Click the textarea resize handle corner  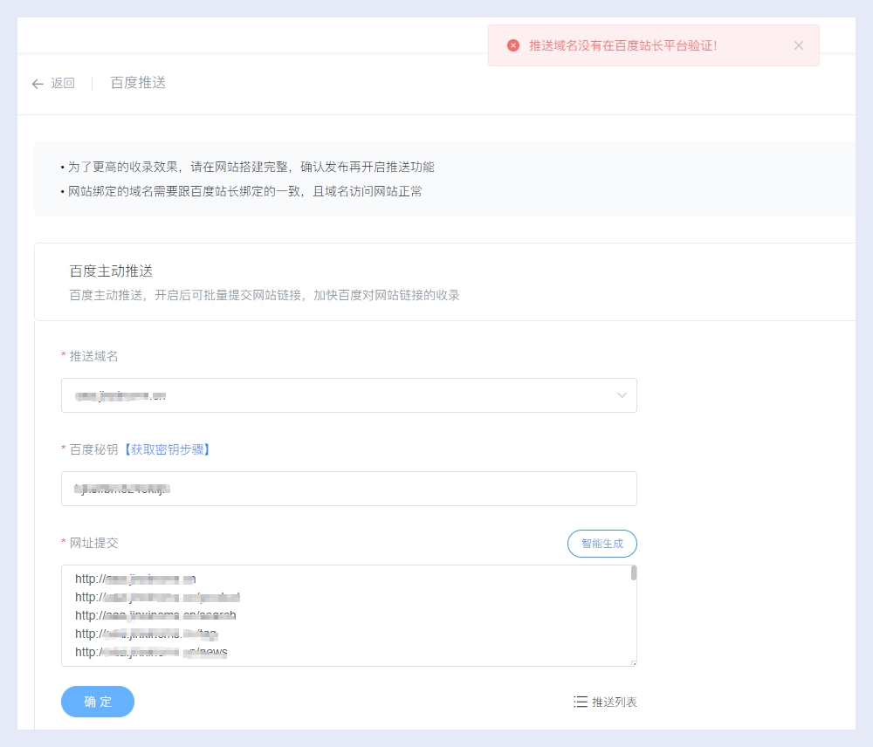click(634, 663)
